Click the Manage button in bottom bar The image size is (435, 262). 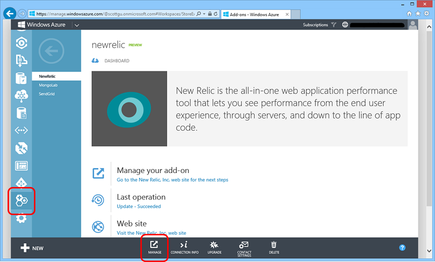coord(155,248)
